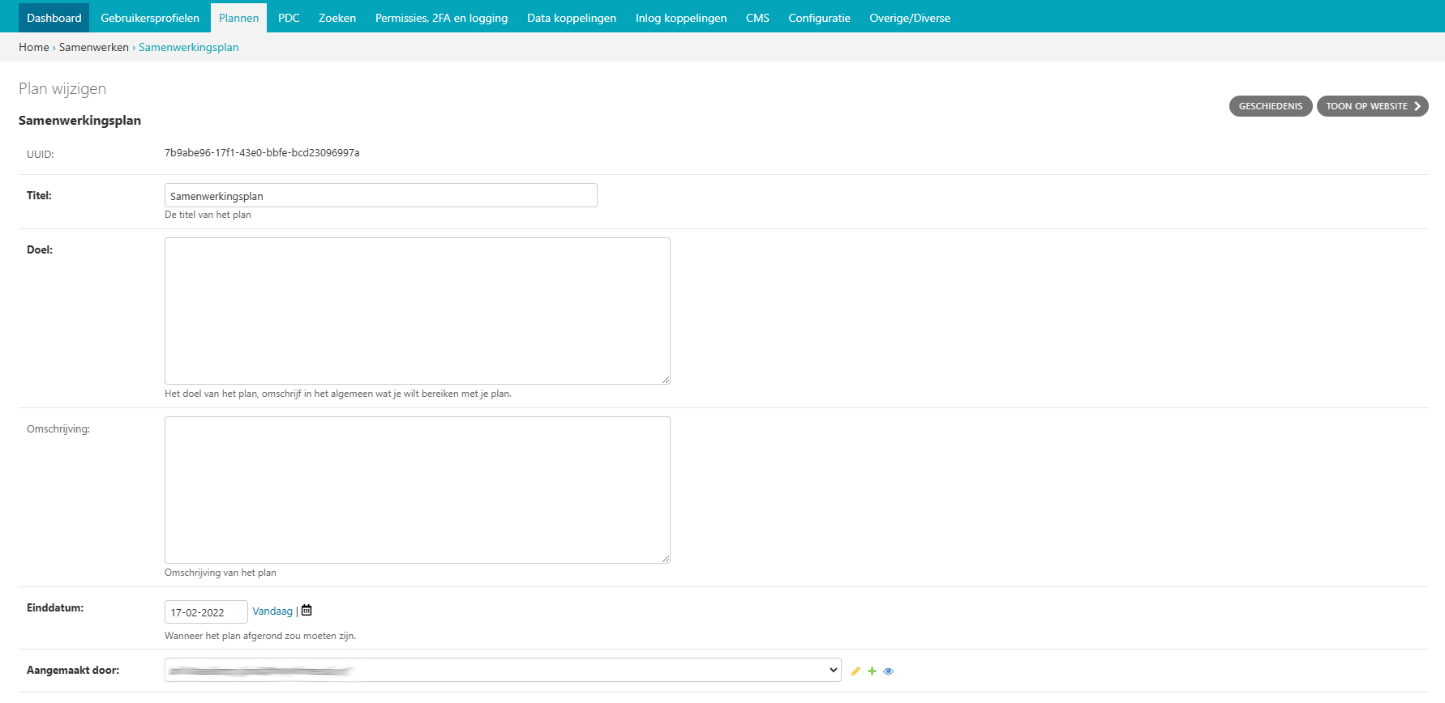This screenshot has height=703, width=1445.
Task: Navigate to Samenwerken in breadcrumb
Action: pos(93,47)
